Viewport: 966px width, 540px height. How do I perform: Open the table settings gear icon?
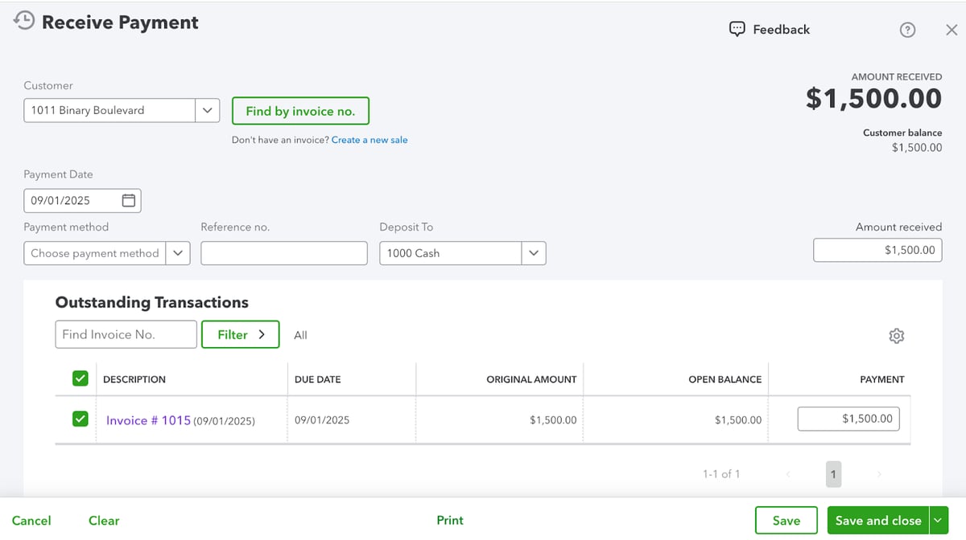(x=896, y=336)
